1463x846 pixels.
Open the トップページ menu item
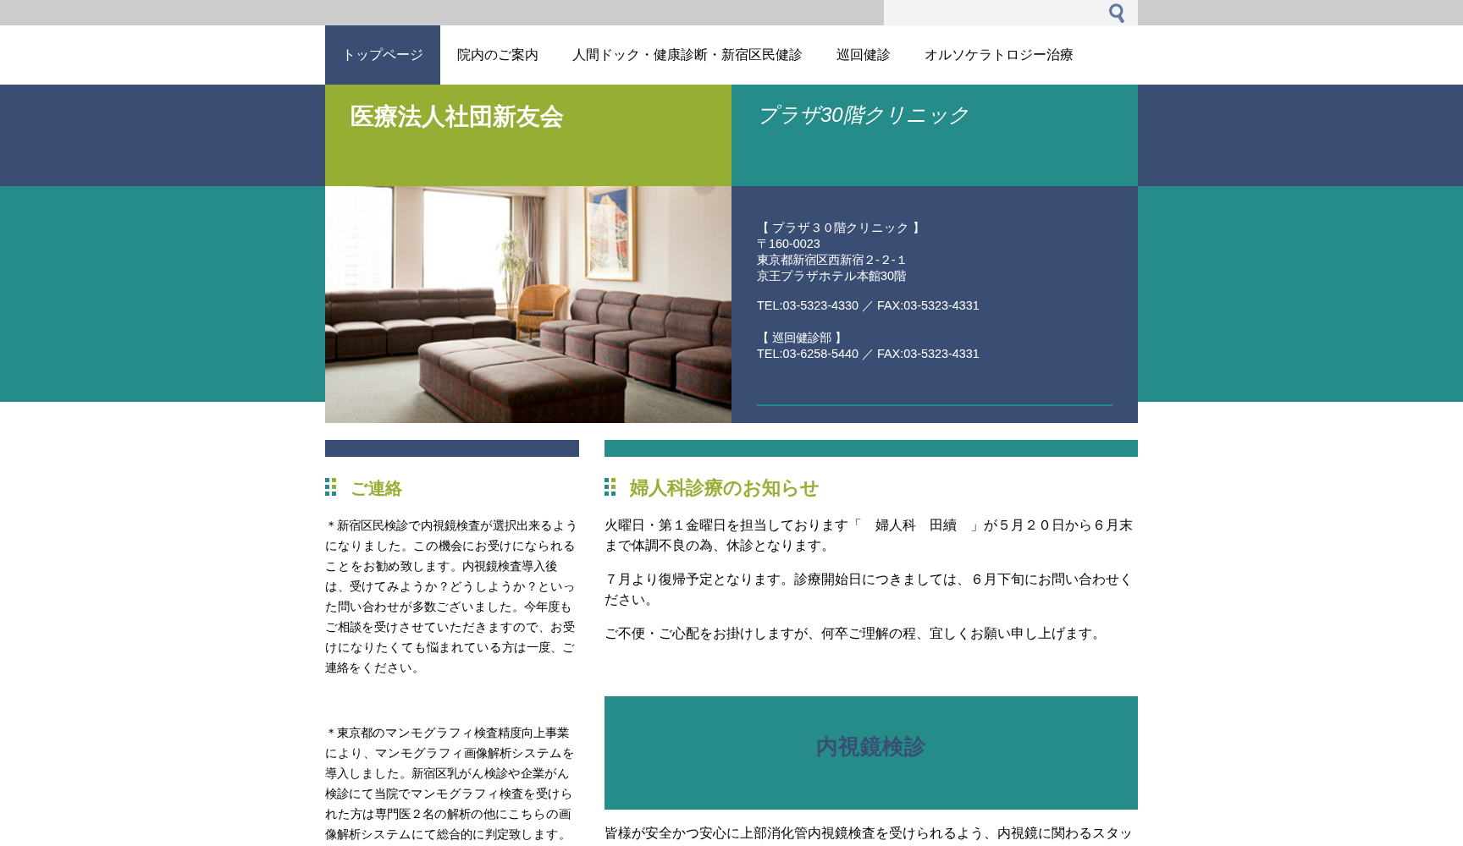[382, 54]
